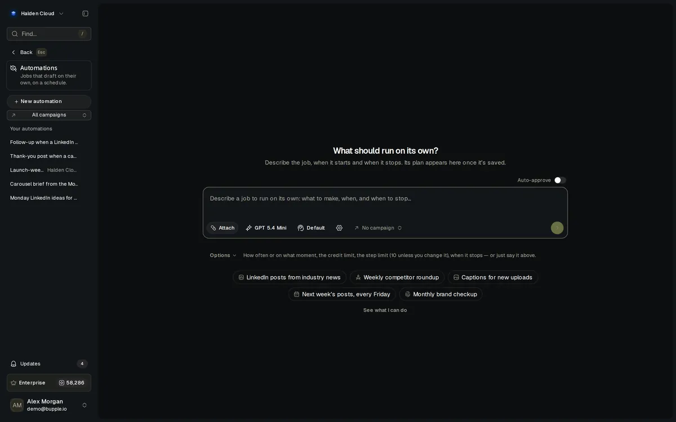The width and height of the screenshot is (676, 422).
Task: Click the Halden Cloud logo icon
Action: pyautogui.click(x=14, y=14)
